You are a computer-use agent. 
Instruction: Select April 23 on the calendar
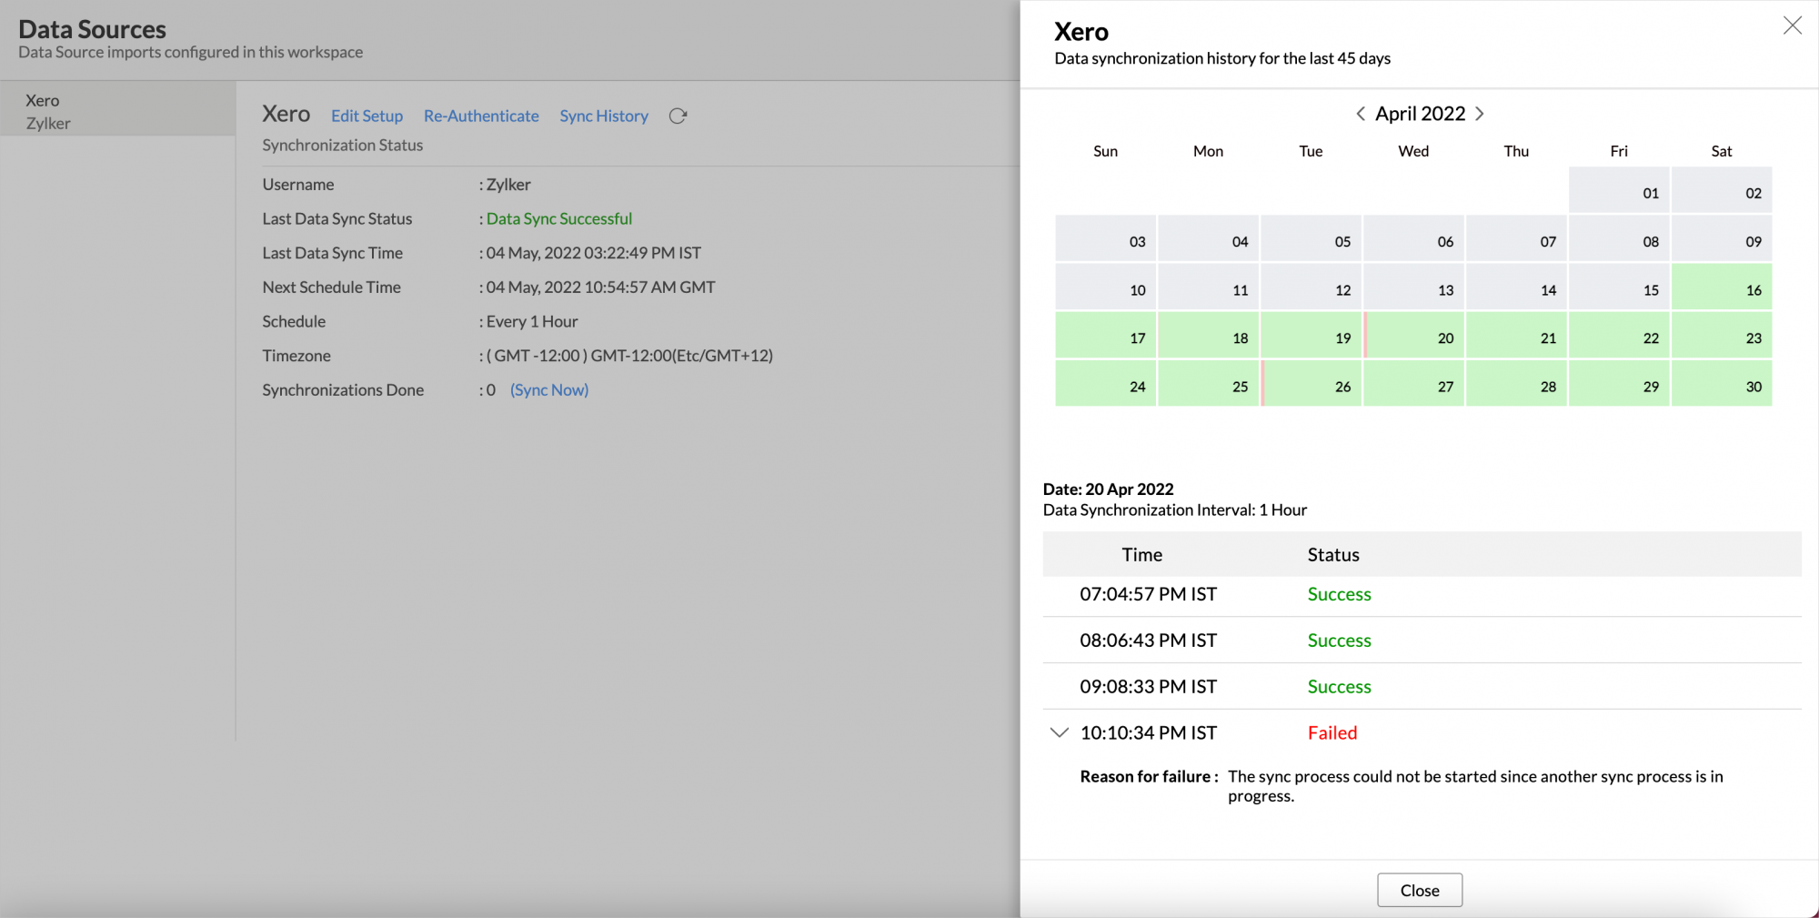(1722, 335)
